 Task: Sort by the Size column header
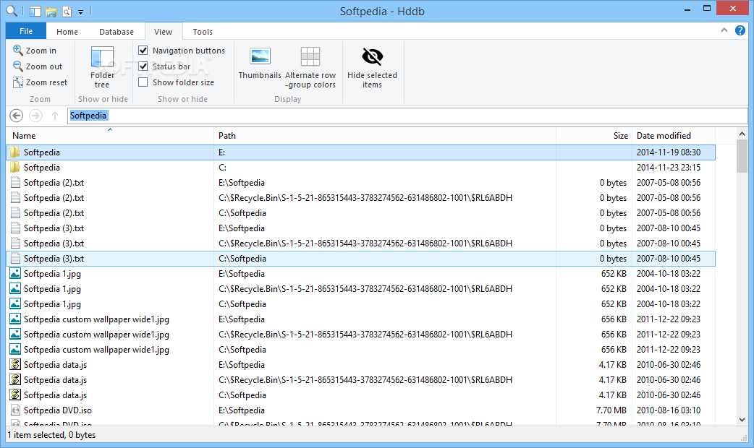point(594,136)
